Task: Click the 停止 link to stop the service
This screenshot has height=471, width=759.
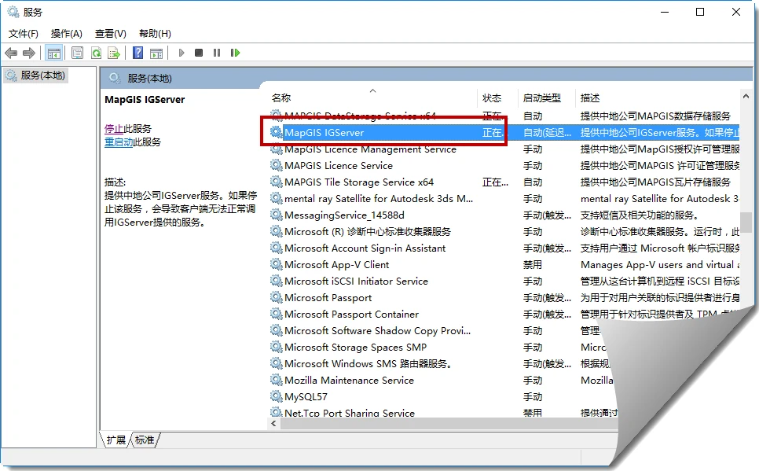Action: pyautogui.click(x=114, y=128)
